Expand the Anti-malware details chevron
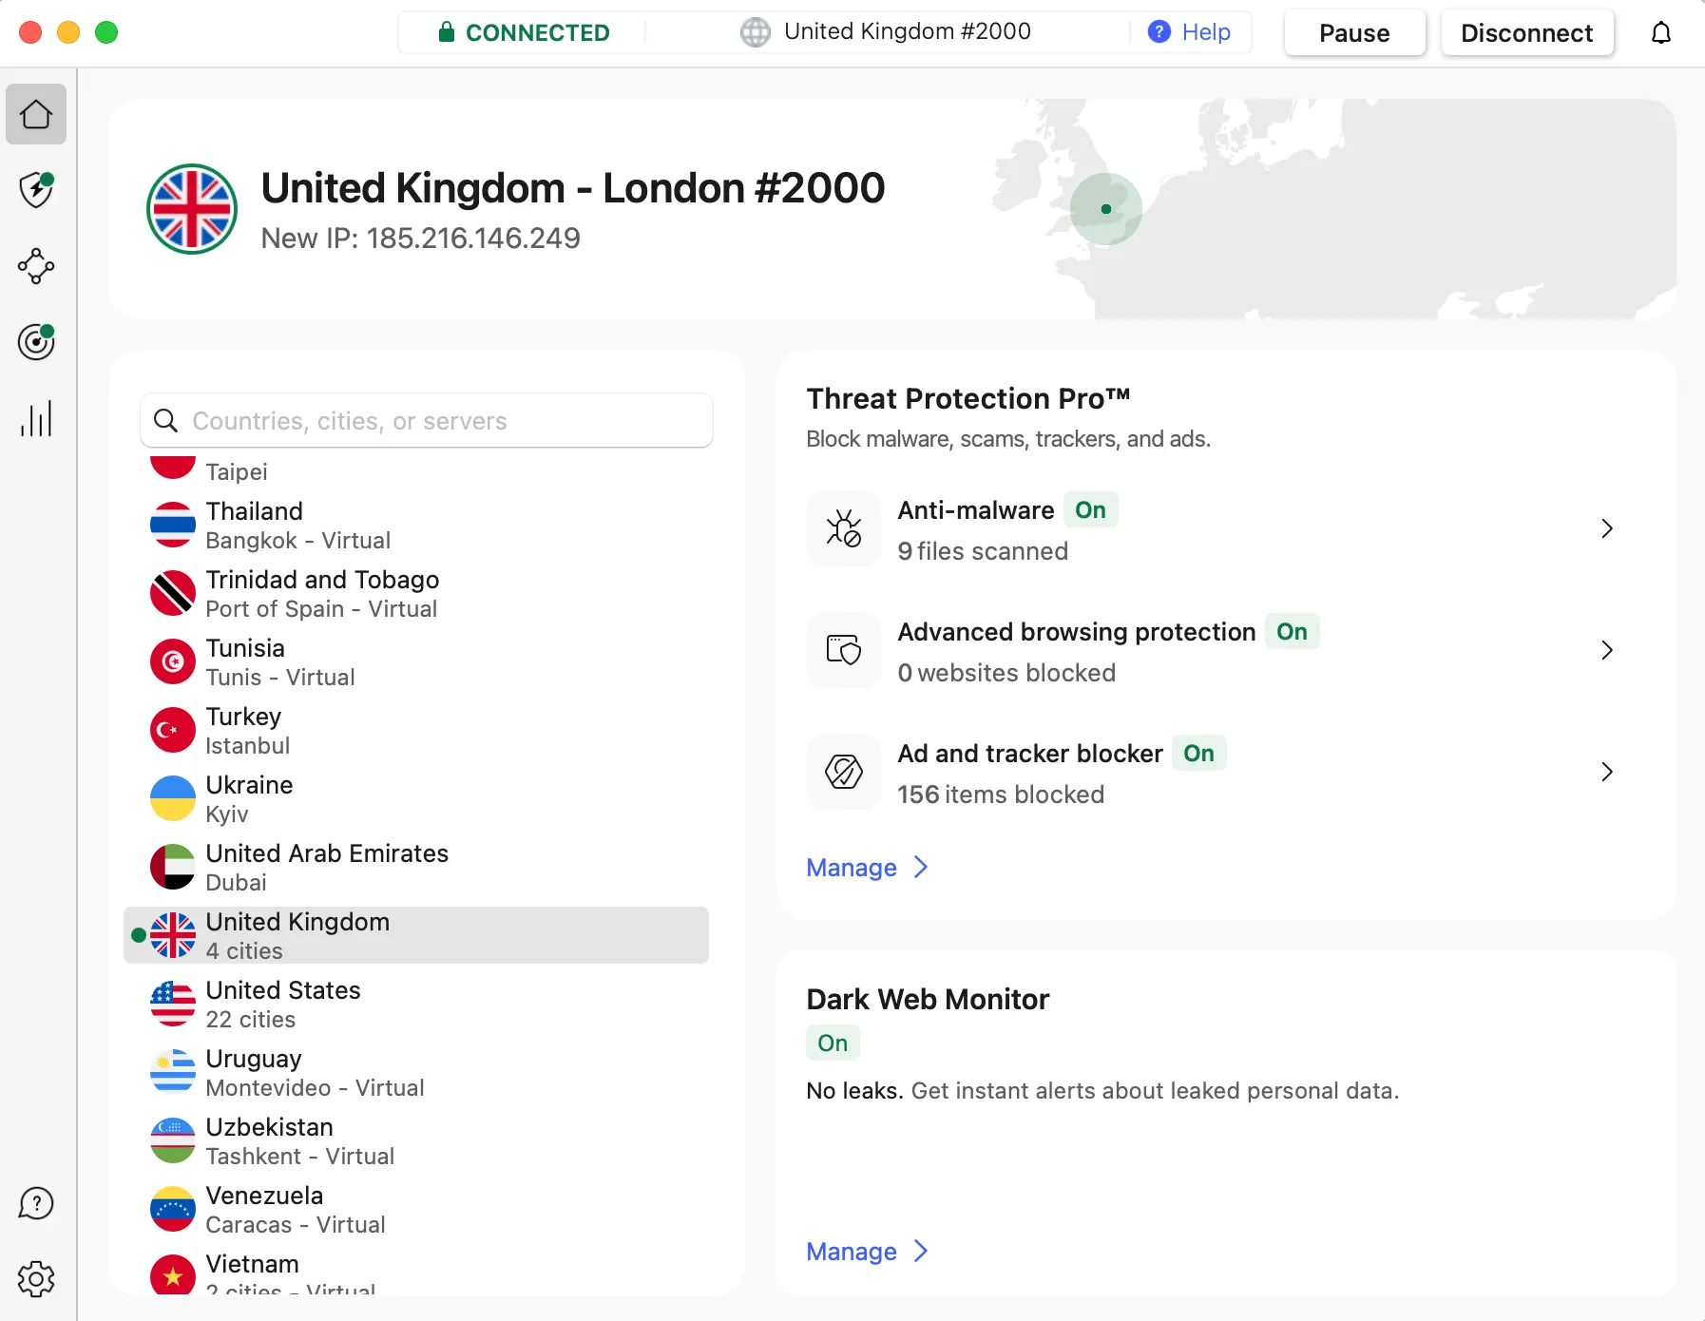Image resolution: width=1705 pixels, height=1321 pixels. 1606,528
